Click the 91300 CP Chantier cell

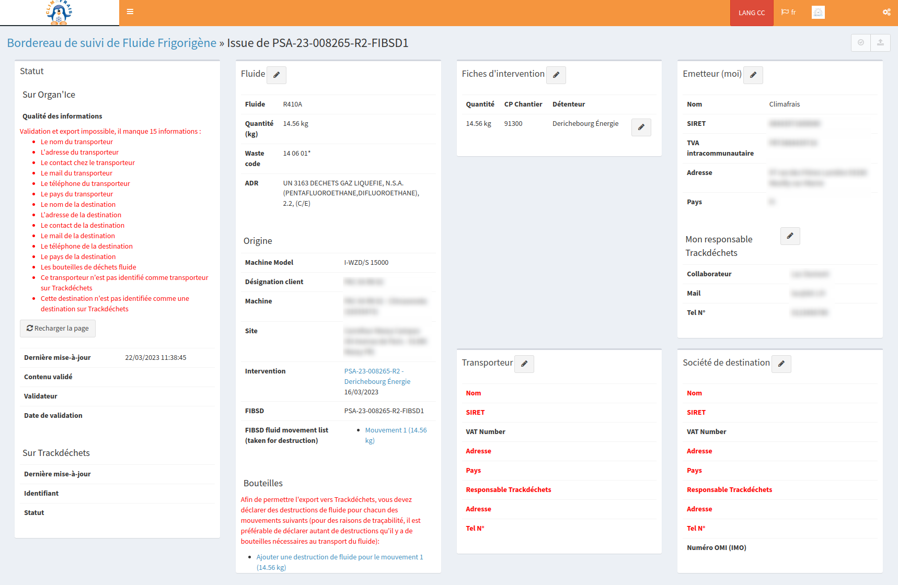pos(513,124)
